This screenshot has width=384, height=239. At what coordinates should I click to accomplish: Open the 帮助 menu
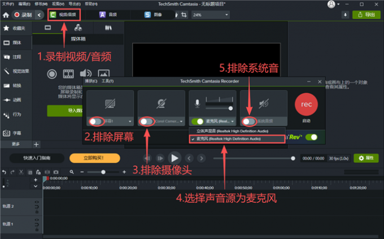(91, 4)
